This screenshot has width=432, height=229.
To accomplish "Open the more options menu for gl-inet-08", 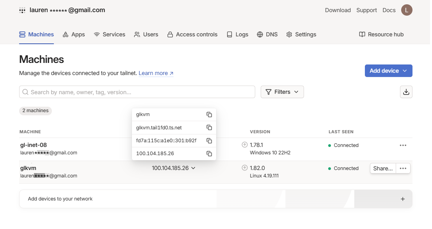I will [x=403, y=145].
